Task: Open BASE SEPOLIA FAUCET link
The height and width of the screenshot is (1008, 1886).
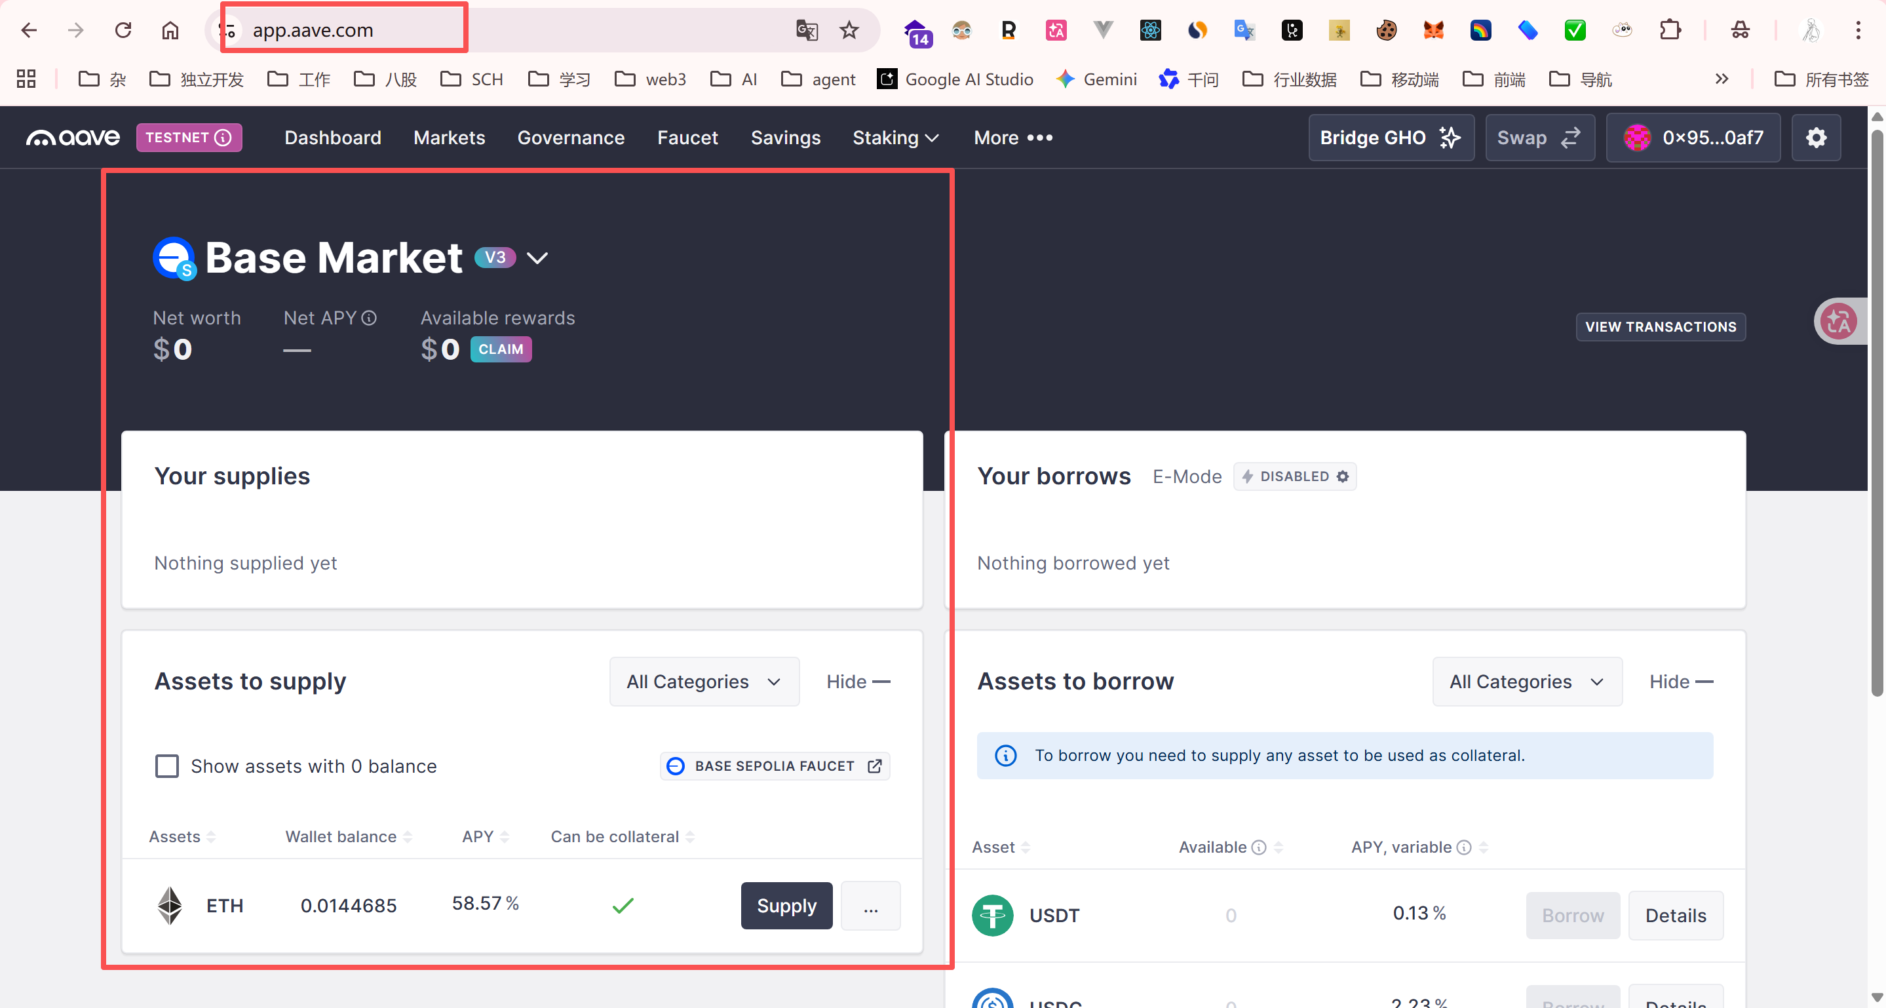Action: click(x=775, y=766)
